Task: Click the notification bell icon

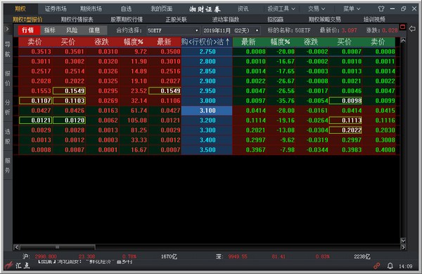Action: click(x=390, y=266)
